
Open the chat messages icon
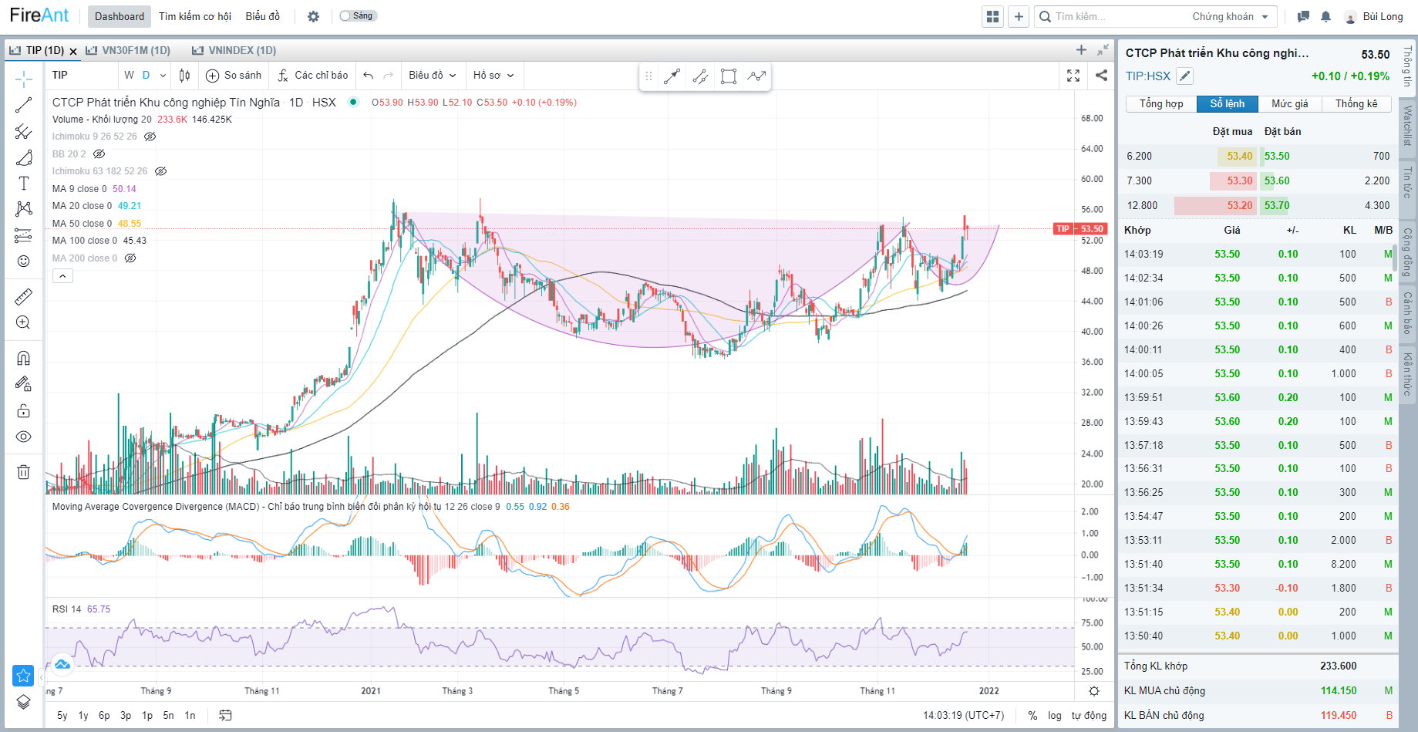[x=1303, y=16]
